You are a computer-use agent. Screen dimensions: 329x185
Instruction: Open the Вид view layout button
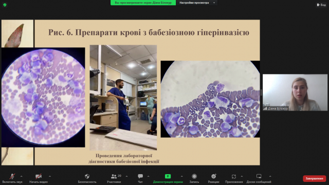click(x=321, y=5)
